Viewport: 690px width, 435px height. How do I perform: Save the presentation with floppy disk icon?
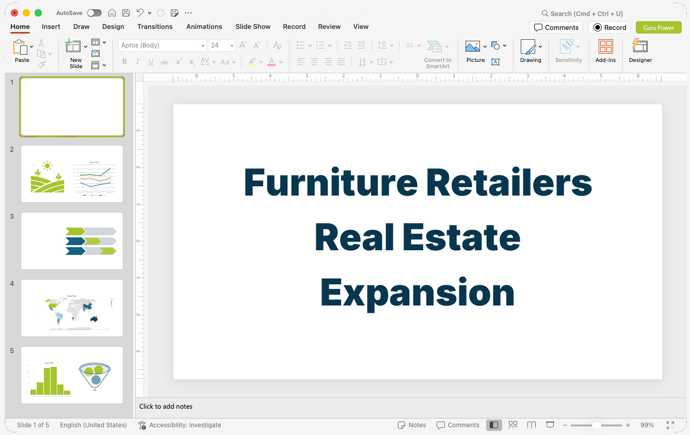[x=126, y=13]
